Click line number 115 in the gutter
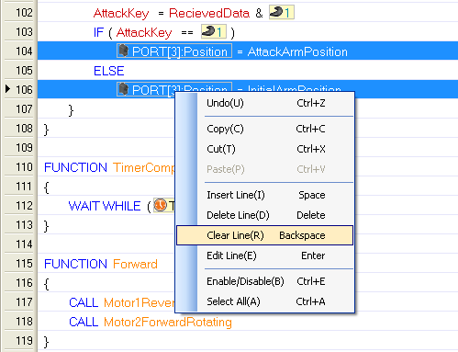Viewport: 458px width, 352px height. click(x=24, y=264)
